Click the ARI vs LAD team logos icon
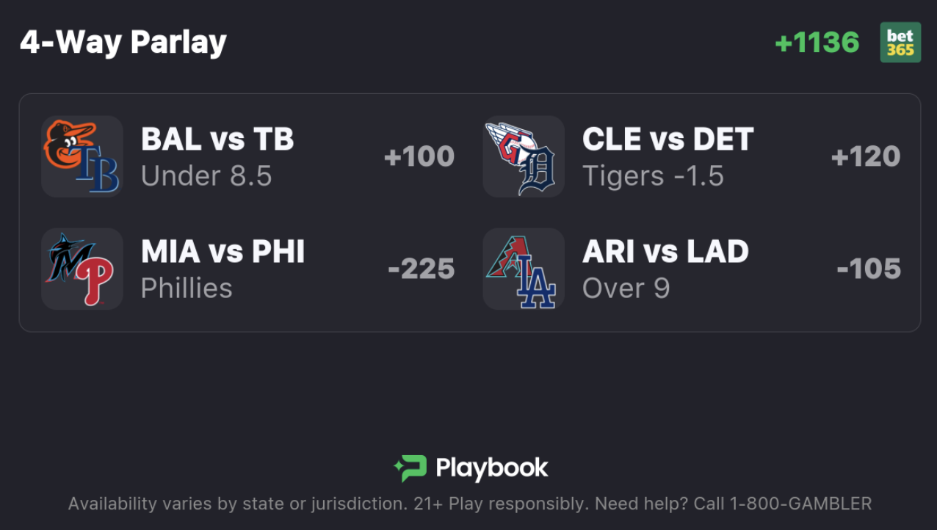This screenshot has width=937, height=530. (x=524, y=269)
